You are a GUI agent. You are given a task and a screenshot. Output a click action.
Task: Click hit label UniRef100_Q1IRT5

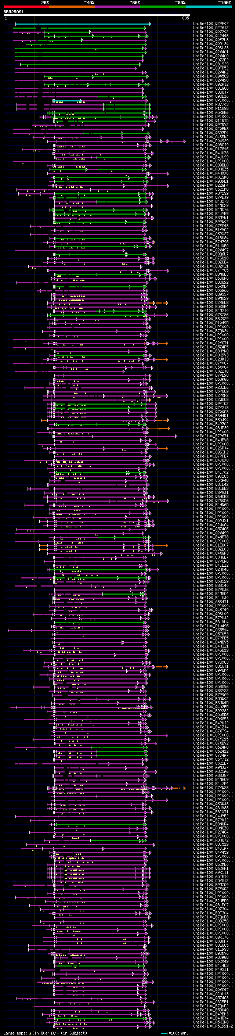[211, 121]
